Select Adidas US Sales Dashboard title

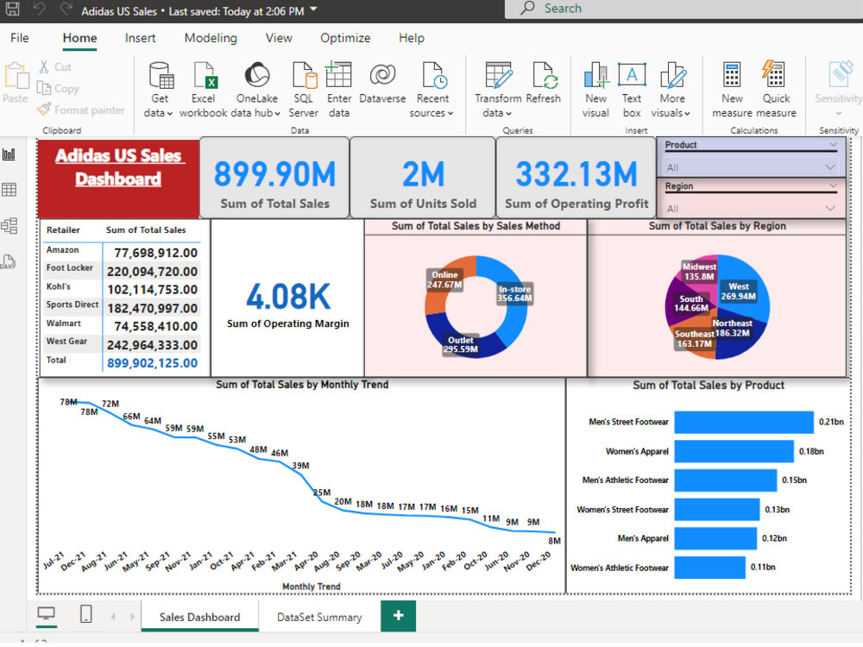[118, 179]
